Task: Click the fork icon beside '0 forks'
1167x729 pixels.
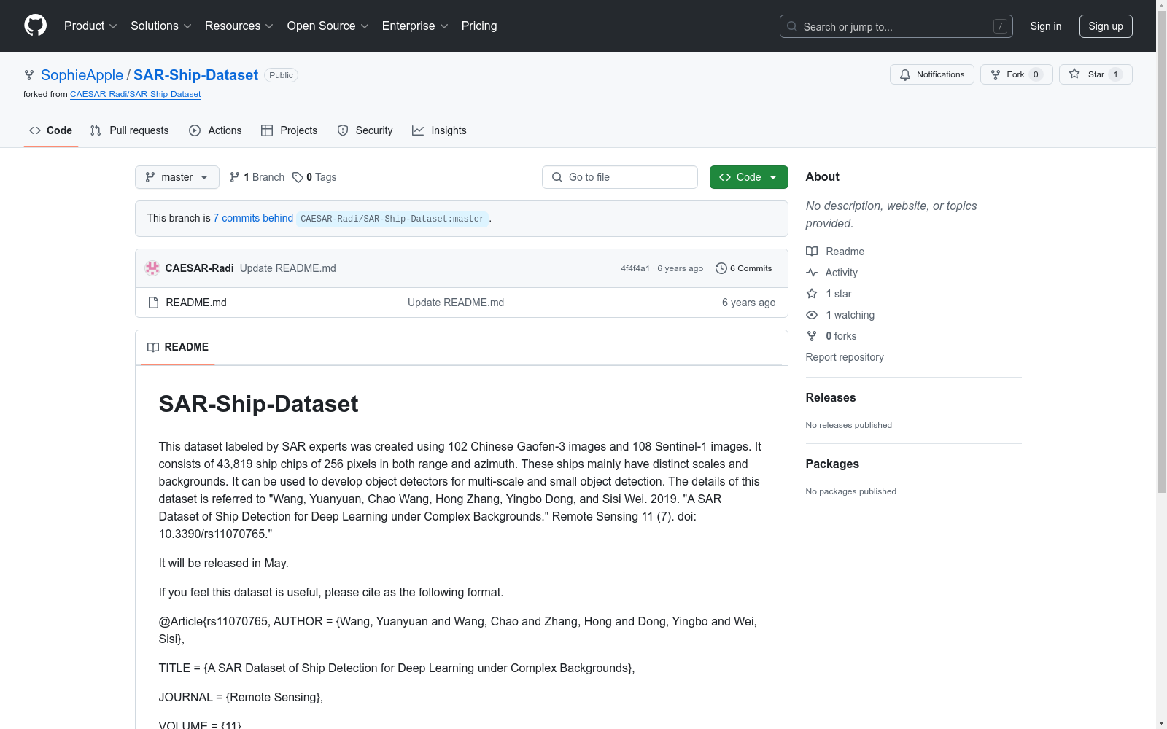Action: click(812, 336)
